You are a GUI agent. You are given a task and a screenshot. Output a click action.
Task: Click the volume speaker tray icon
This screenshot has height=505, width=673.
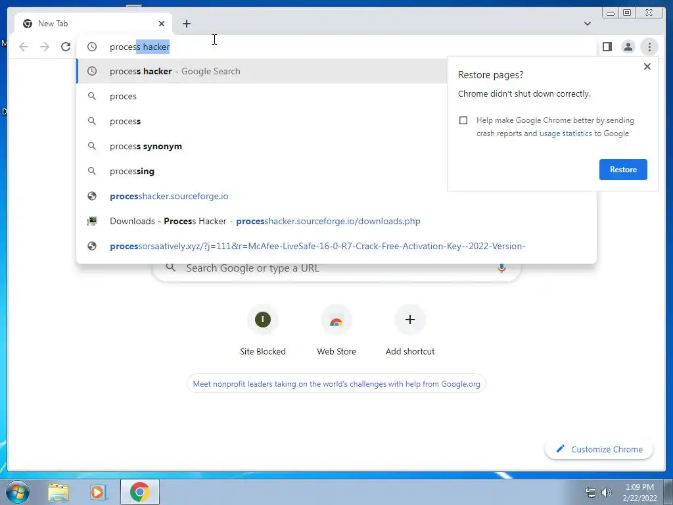[x=606, y=493]
